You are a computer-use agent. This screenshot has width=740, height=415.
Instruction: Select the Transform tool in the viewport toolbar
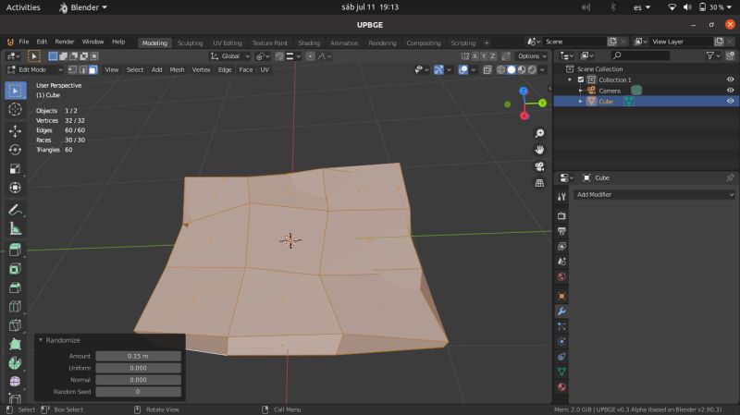(15, 188)
